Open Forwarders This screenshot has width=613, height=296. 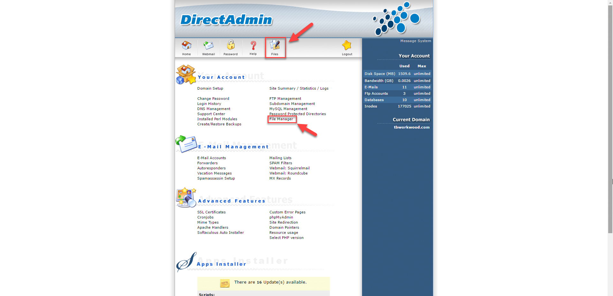[208, 163]
